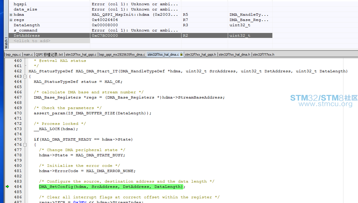Click the hdma->State = HAL_DMA_STATE_BUSY line
Viewport: 358px width, 203px height.
click(82, 155)
